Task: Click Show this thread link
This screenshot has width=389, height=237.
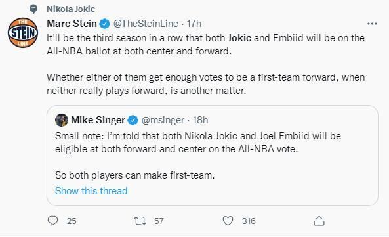Action: (x=91, y=191)
